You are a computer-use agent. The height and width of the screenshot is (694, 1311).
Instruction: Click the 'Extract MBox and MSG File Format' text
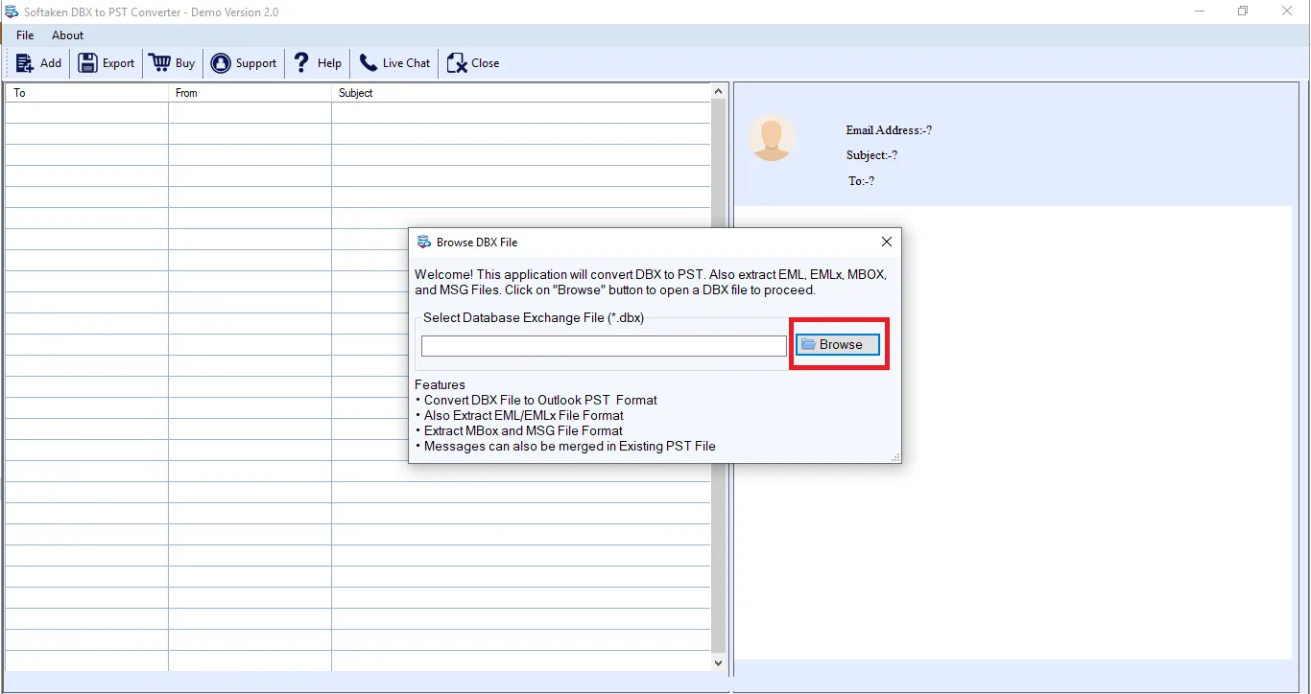click(523, 430)
